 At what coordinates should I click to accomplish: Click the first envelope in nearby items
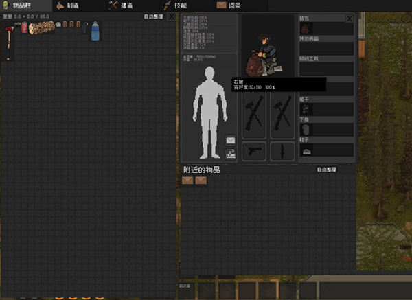point(187,181)
